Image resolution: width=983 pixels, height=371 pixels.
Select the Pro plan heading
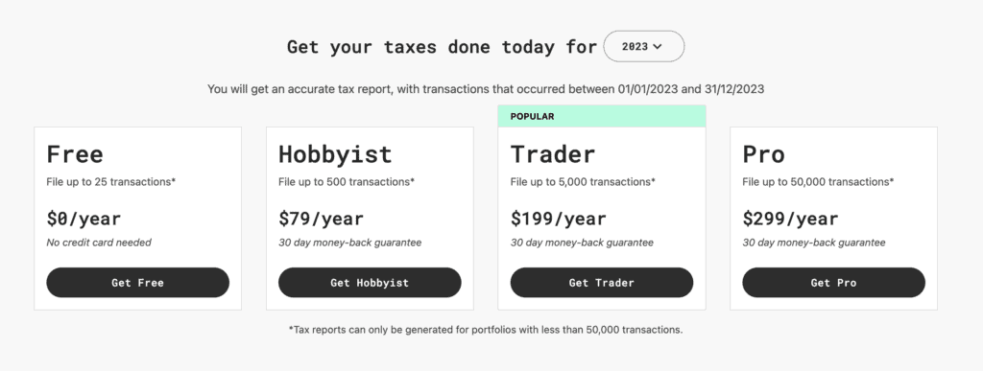pyautogui.click(x=763, y=154)
